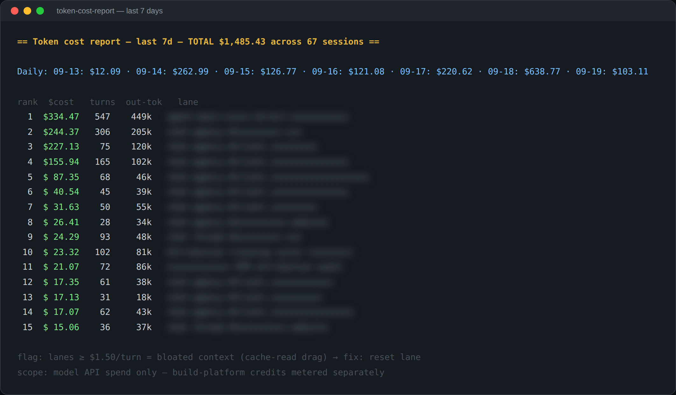Screen dimensions: 676x395
Task: Select the $ 17.07 cost value
Action: [61, 312]
